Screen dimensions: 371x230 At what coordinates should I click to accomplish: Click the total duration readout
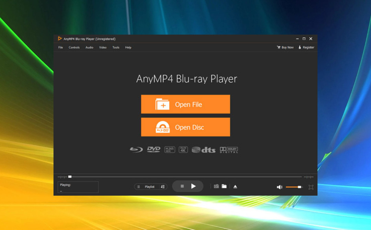pos(308,177)
